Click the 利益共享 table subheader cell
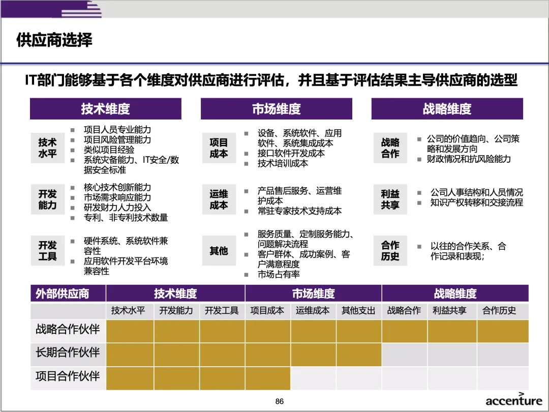 click(452, 311)
